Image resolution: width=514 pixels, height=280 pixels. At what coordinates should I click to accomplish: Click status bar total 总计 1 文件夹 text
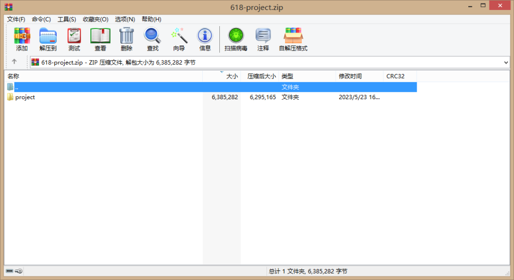tap(308, 271)
